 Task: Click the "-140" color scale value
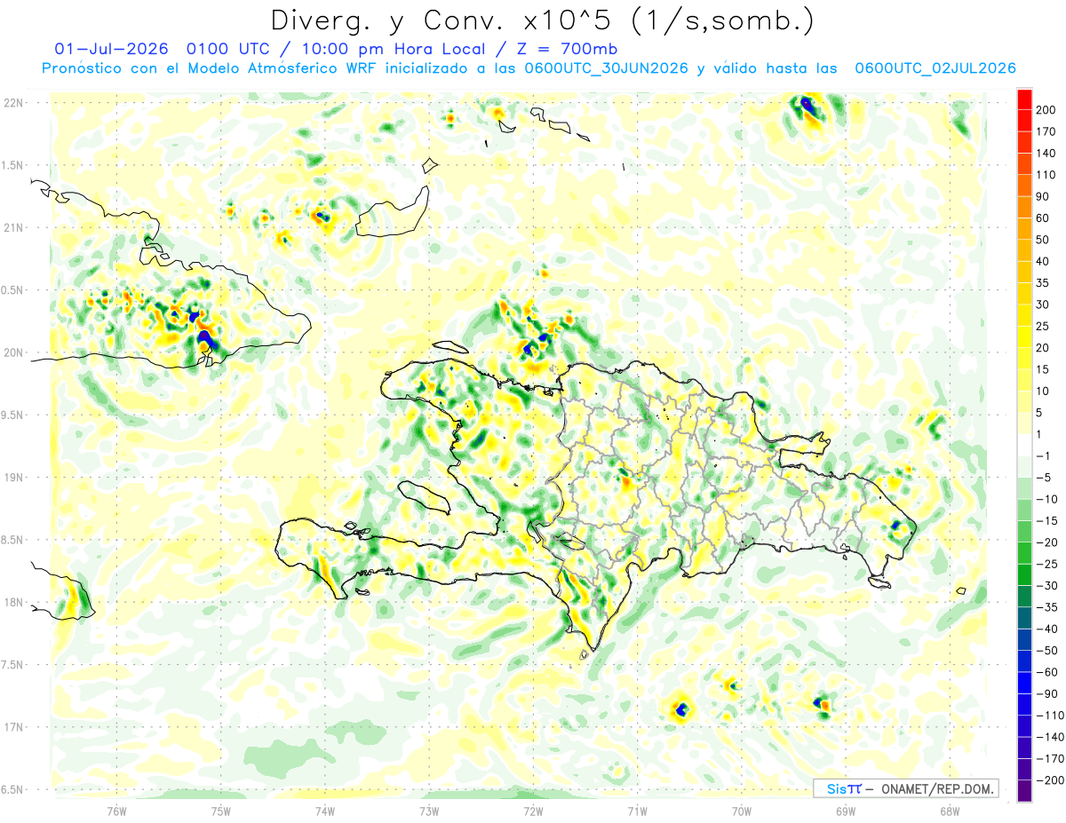pyautogui.click(x=1050, y=738)
